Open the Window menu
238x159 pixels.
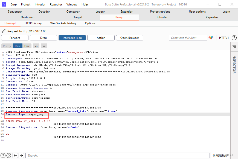[72, 5]
